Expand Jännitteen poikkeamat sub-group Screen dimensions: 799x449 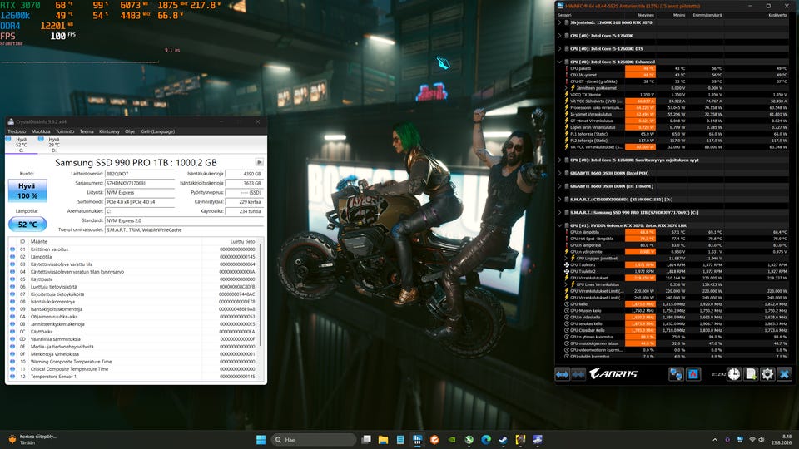(x=566, y=87)
